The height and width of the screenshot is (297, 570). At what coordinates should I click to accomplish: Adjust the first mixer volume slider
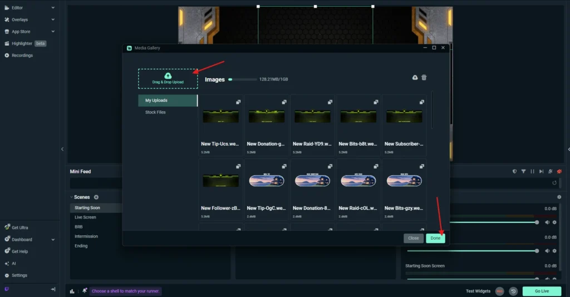(x=493, y=222)
